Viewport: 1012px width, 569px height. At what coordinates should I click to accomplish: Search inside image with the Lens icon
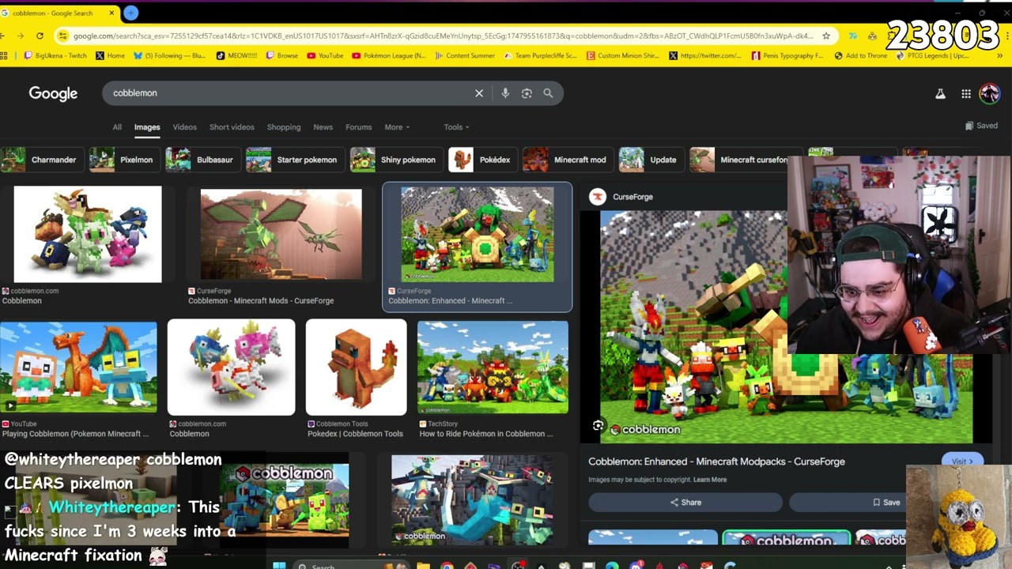coord(598,426)
